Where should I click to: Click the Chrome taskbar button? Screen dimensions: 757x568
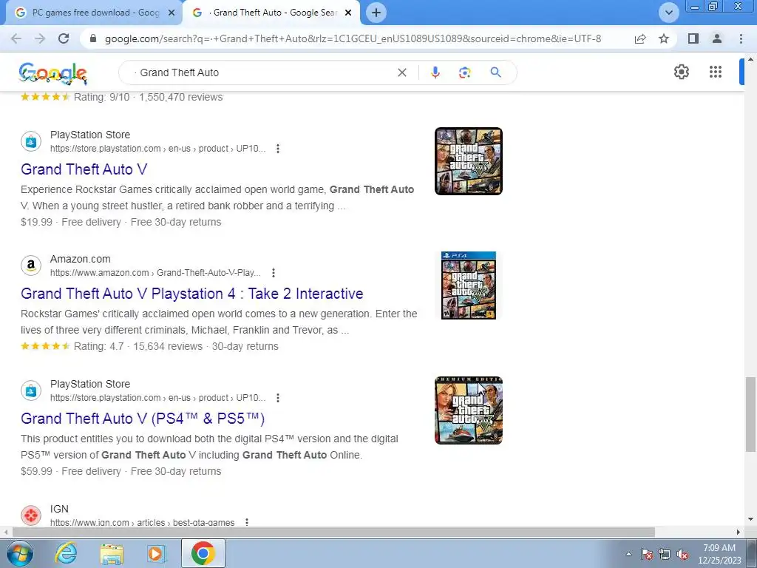pyautogui.click(x=203, y=553)
